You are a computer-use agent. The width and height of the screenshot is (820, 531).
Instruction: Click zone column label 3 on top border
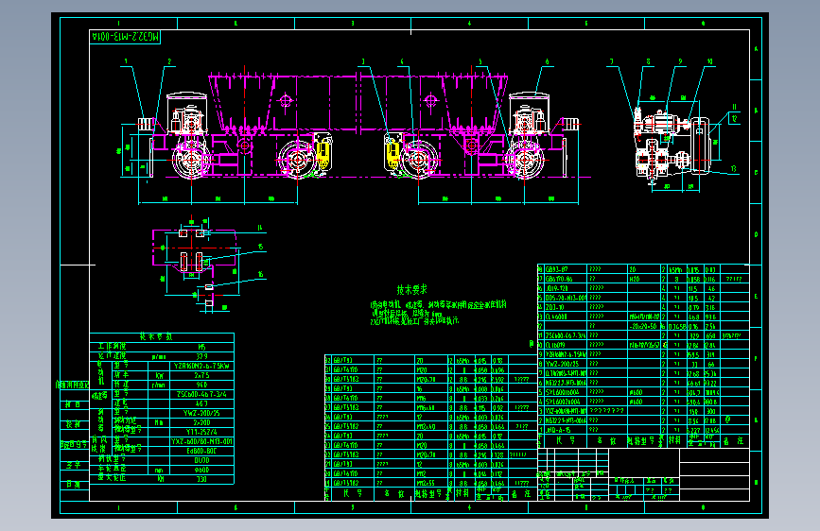(x=353, y=24)
